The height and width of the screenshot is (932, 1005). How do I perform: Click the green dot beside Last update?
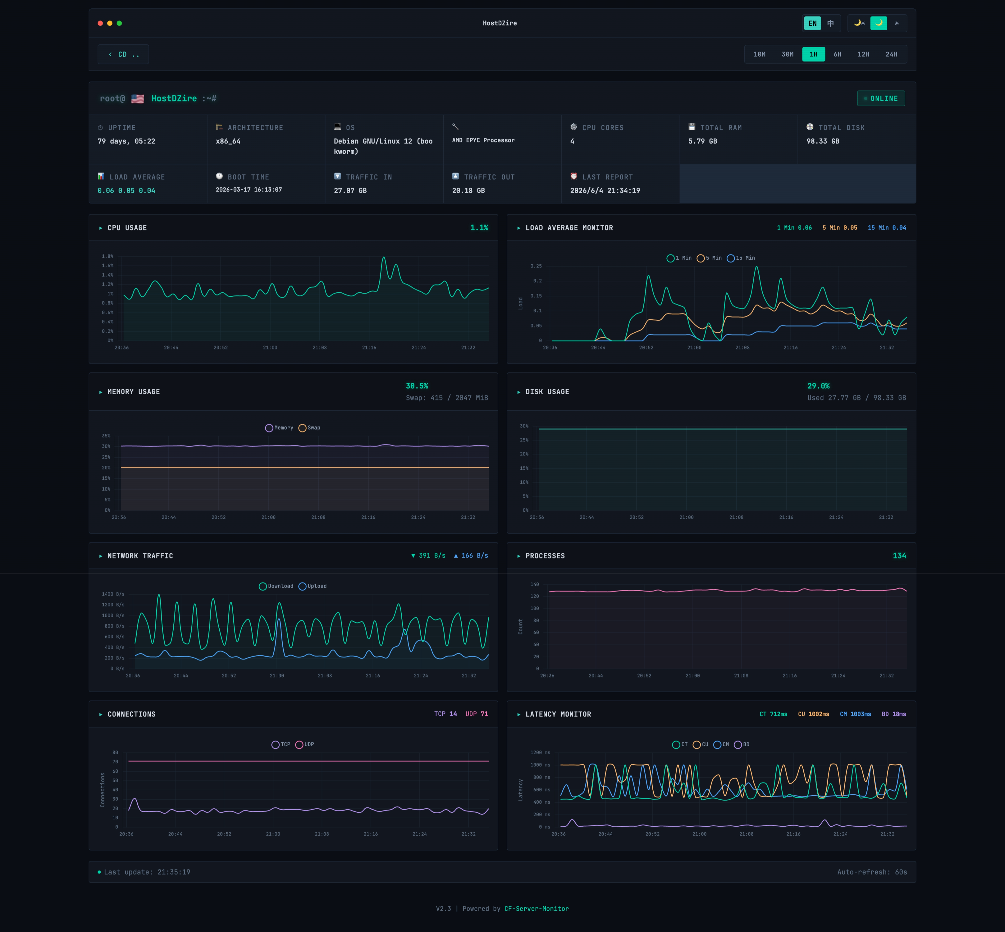point(99,872)
